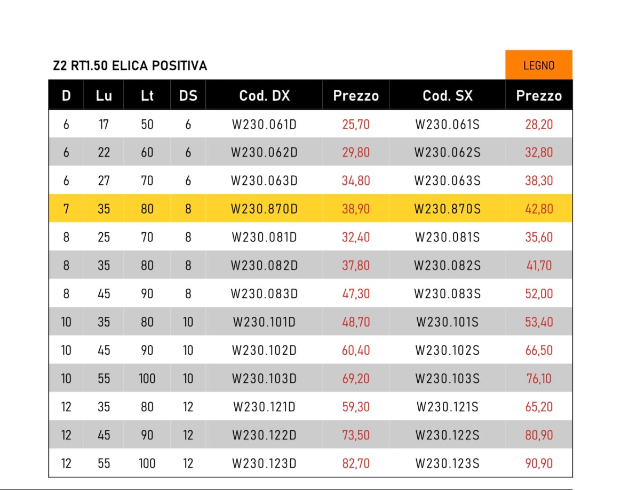The height and width of the screenshot is (490, 629).
Task: Select the Z2 RT1.50 ELICA POSITIVA title
Action: (x=130, y=66)
